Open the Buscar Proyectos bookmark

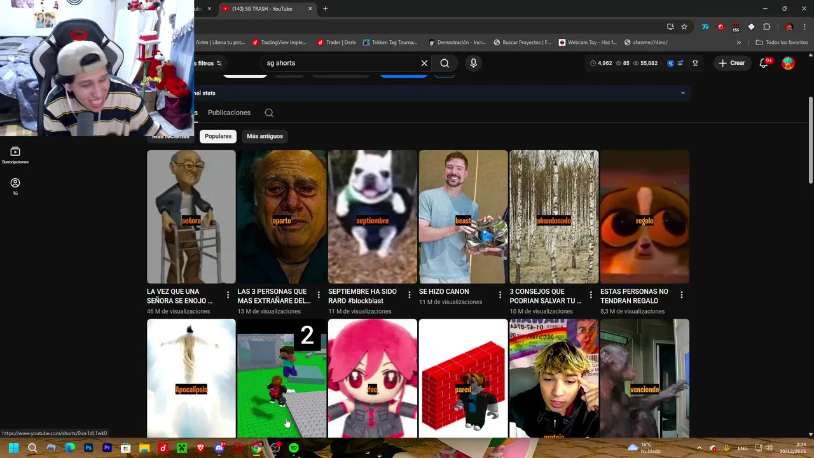(x=522, y=43)
